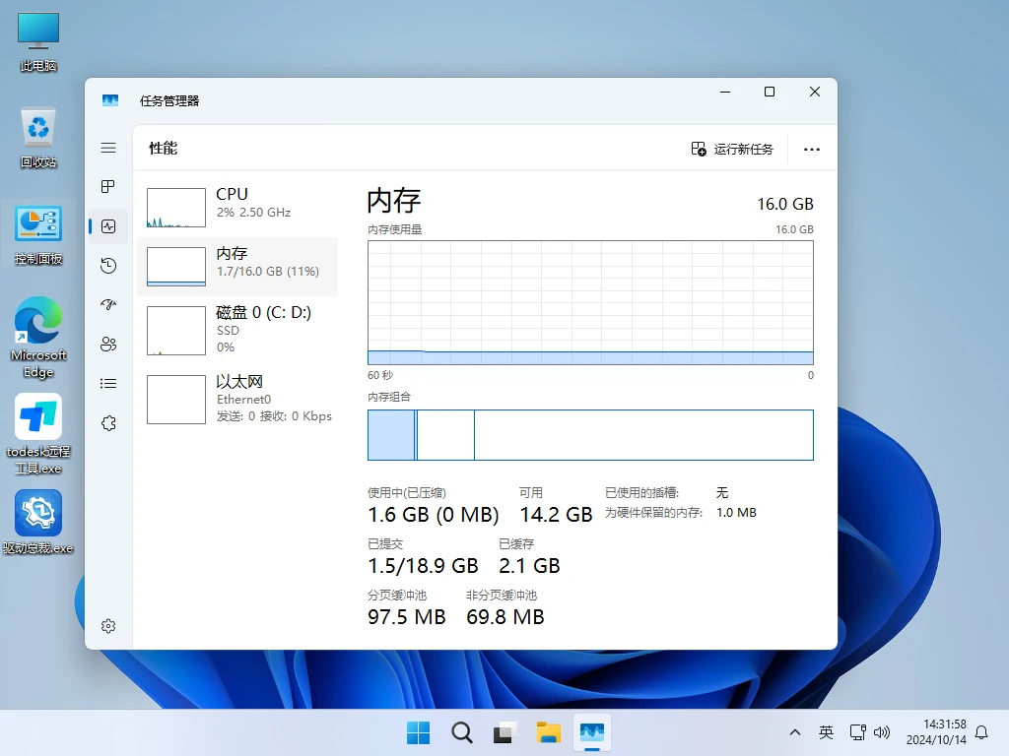Image resolution: width=1009 pixels, height=756 pixels.
Task: Open Task View on the taskbar
Action: [504, 732]
